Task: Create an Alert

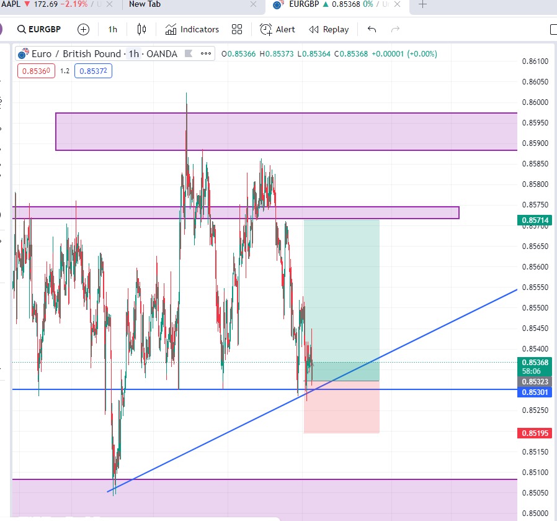Action: click(x=277, y=30)
